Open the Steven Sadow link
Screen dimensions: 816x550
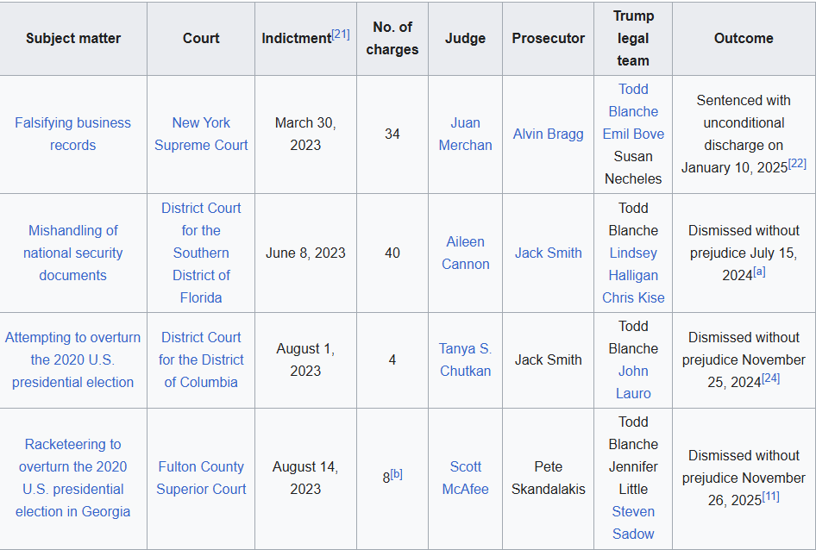pos(633,522)
